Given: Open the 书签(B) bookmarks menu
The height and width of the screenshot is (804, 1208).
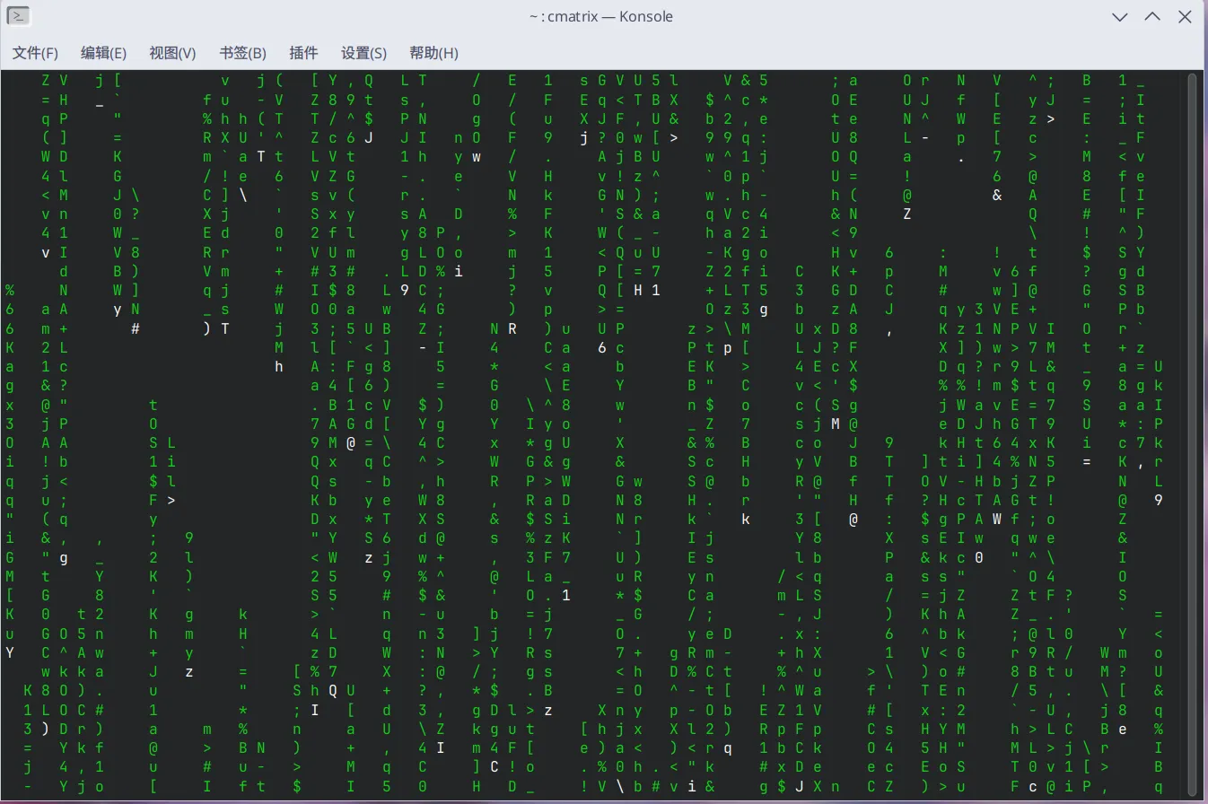Looking at the screenshot, I should [x=242, y=53].
